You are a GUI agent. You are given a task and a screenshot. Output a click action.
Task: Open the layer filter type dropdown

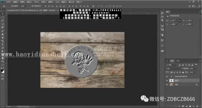[171, 65]
